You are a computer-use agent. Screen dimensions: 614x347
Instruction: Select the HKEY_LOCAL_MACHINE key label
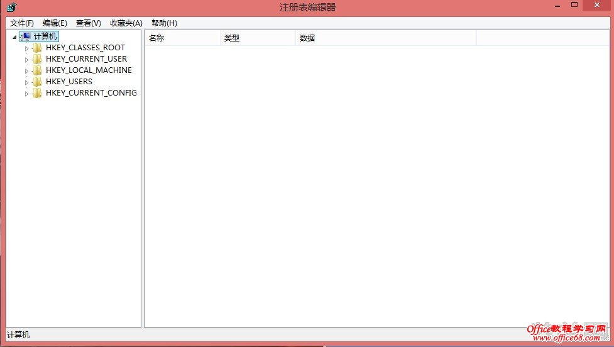(89, 70)
